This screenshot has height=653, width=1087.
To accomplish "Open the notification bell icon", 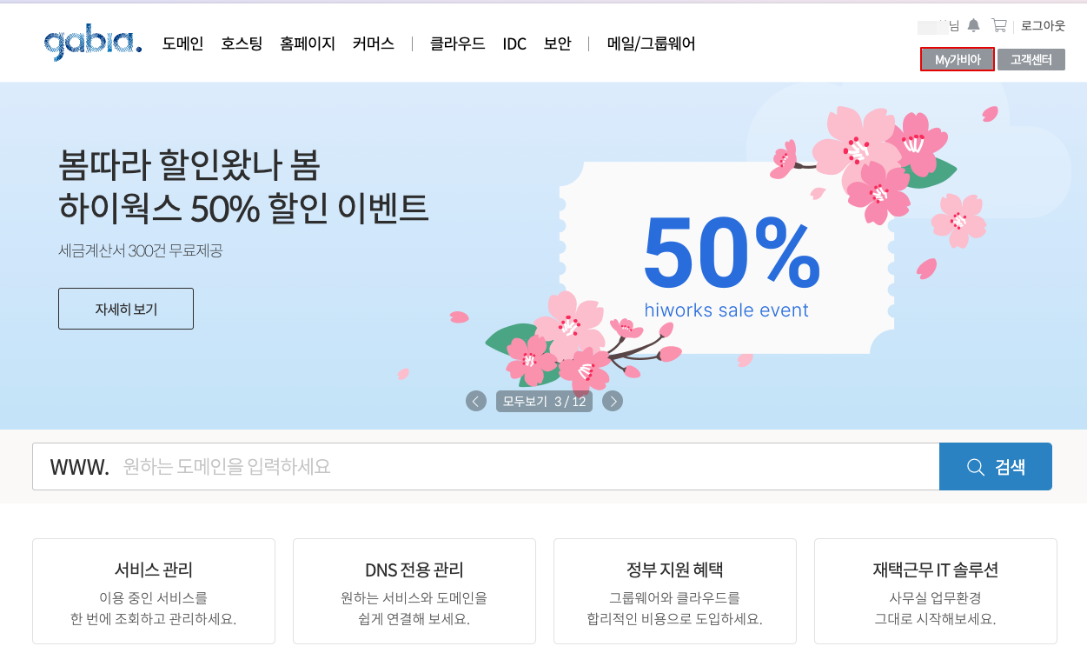I will pyautogui.click(x=974, y=25).
